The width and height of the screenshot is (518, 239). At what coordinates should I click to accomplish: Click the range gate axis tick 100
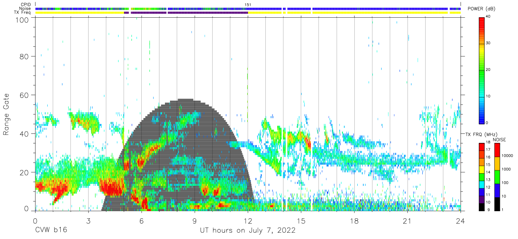pyautogui.click(x=22, y=20)
